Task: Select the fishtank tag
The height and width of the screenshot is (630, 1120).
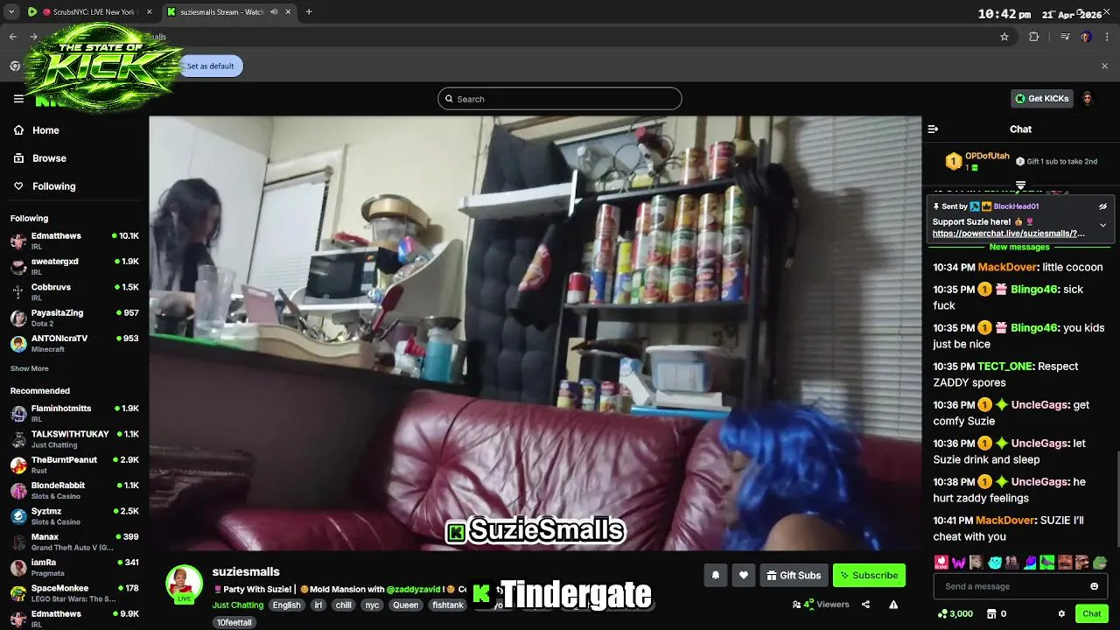Action: tap(448, 605)
